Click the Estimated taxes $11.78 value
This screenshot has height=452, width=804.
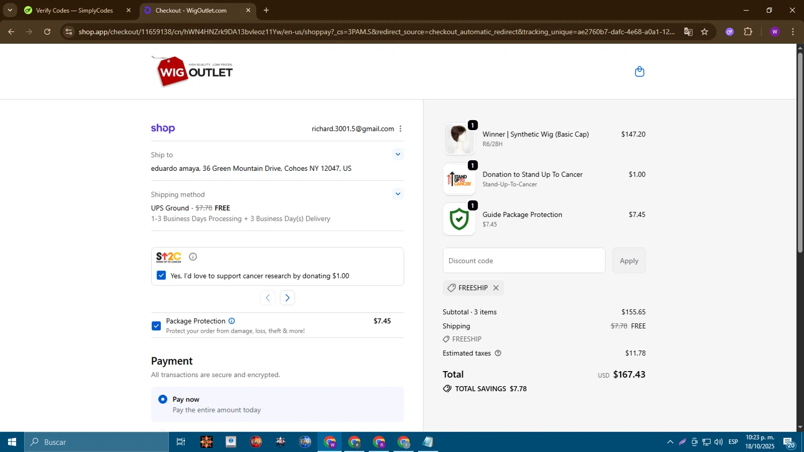(x=635, y=353)
